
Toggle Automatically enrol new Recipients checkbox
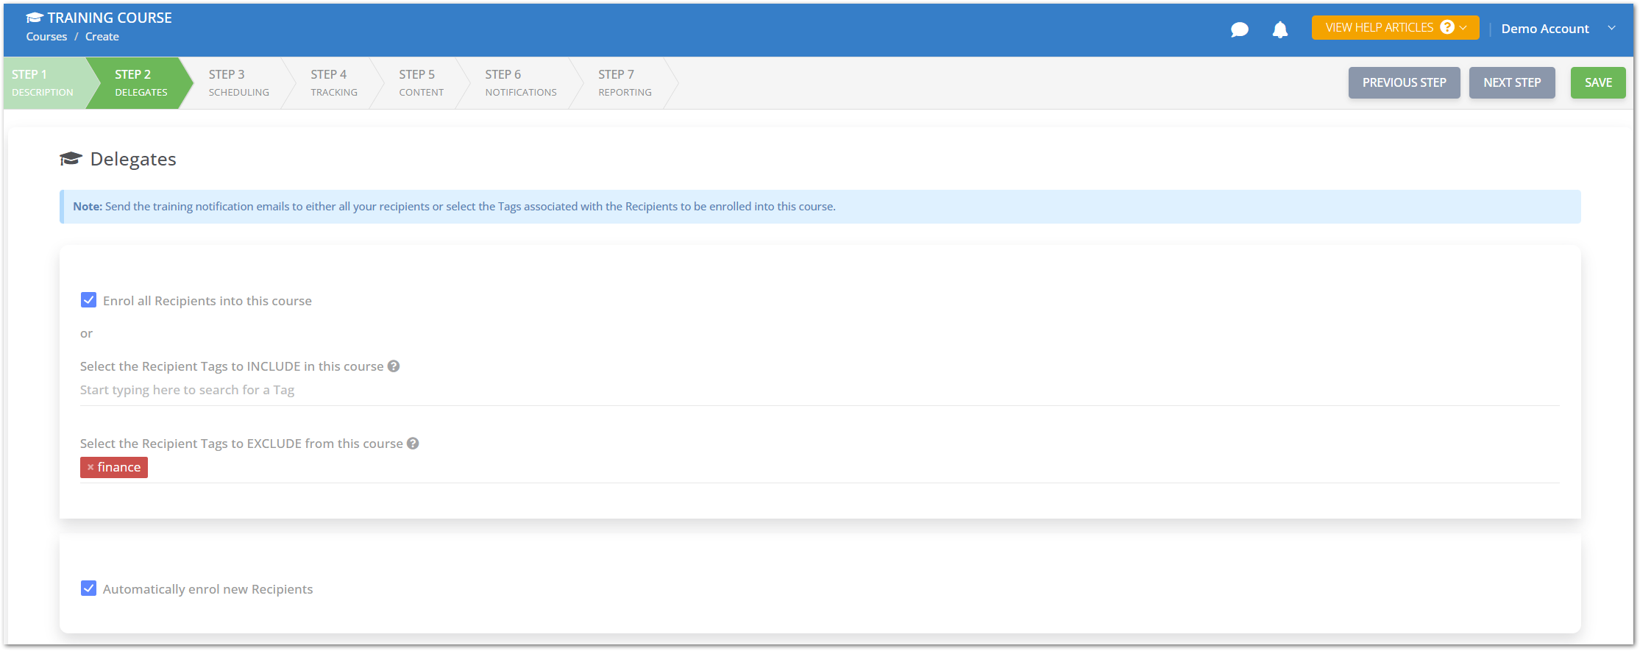coord(88,588)
